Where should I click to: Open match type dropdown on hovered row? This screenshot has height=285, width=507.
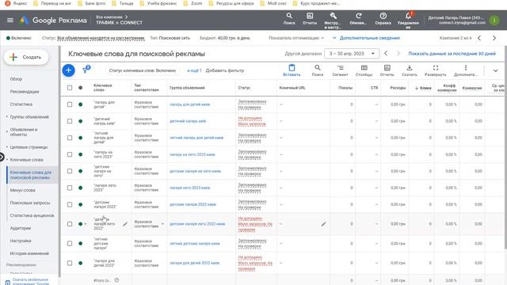click(x=162, y=223)
